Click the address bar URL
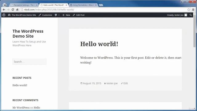The width and height of the screenshot is (197, 111). click(49, 10)
